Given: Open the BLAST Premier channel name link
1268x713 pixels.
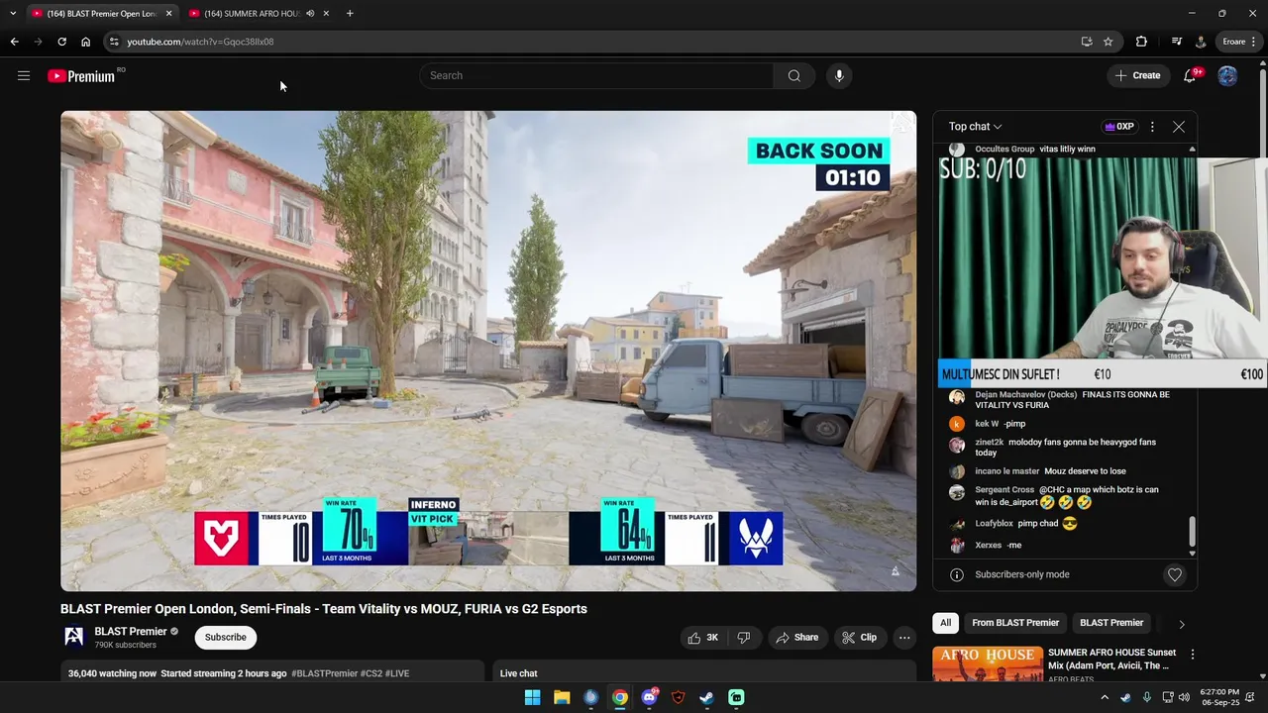Looking at the screenshot, I should (130, 632).
